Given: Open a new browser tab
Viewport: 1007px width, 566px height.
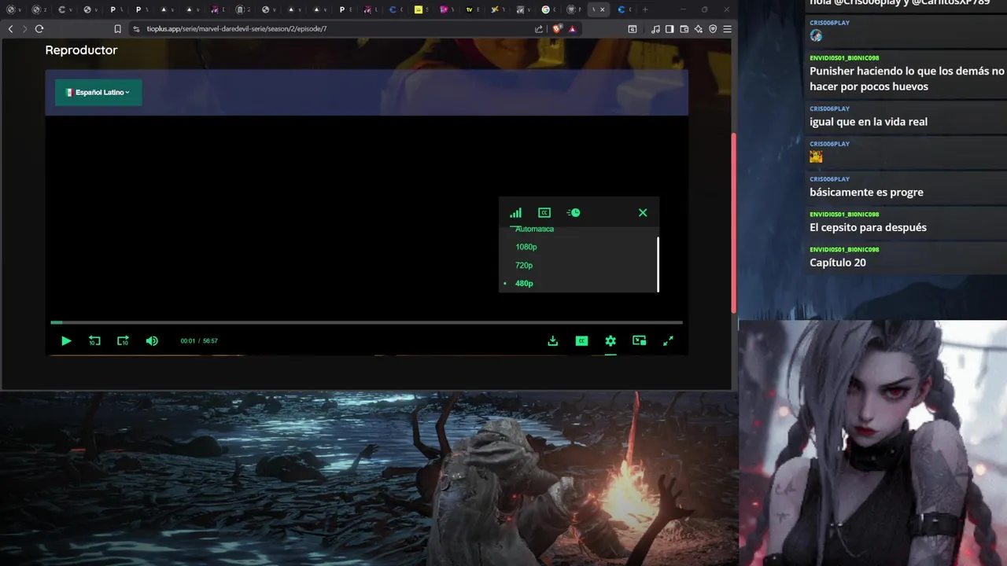Looking at the screenshot, I should click(x=645, y=9).
